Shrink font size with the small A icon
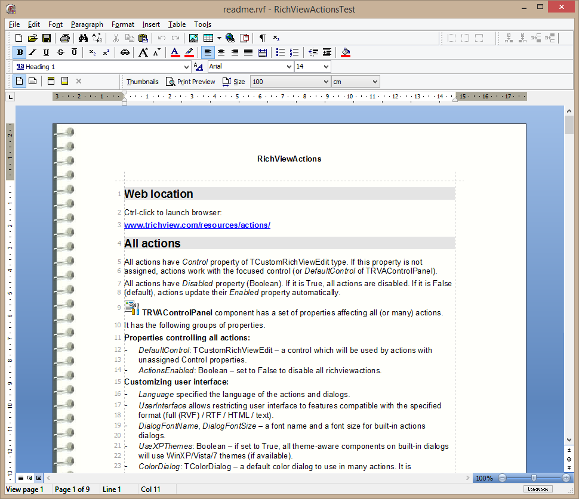Viewport: 579px width, 499px height. (157, 52)
